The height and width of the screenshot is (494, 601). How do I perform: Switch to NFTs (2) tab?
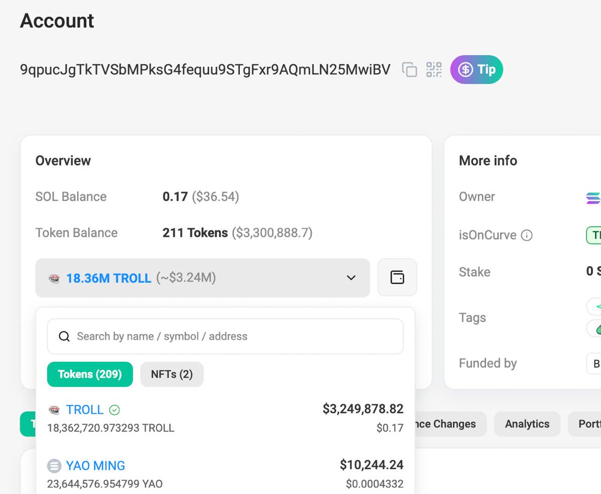pos(172,374)
